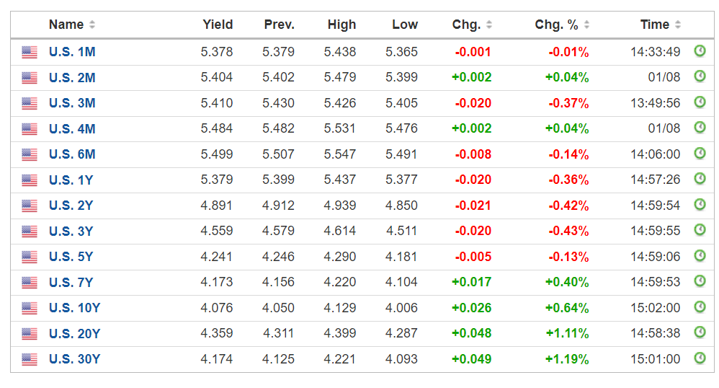The width and height of the screenshot is (719, 388).
Task: Click the clock icon in U.S. 30Y row
Action: tap(700, 358)
